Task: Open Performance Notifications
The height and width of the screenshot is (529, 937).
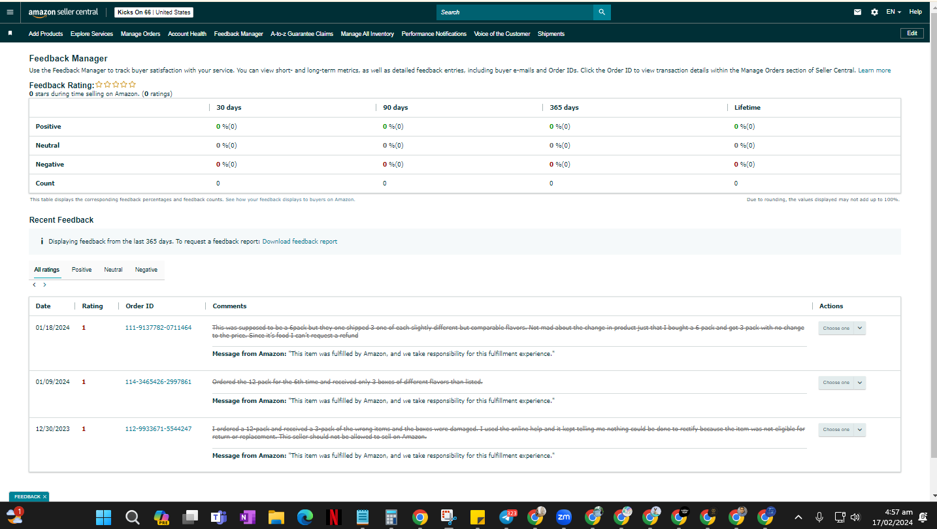Action: pos(434,34)
